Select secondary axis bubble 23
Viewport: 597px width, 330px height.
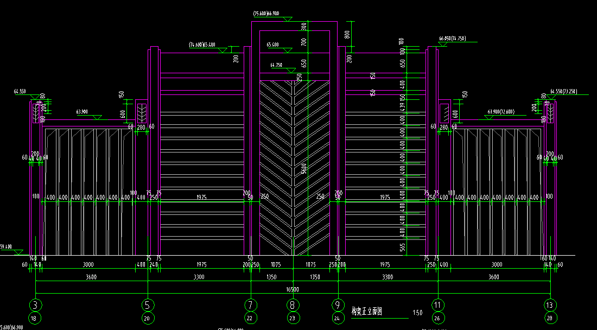click(x=293, y=319)
